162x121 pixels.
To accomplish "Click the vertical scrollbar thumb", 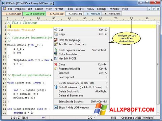I will pos(158,65).
